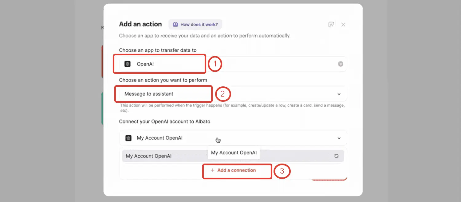Click 'Choose an app to transfer data to' label

click(x=158, y=50)
